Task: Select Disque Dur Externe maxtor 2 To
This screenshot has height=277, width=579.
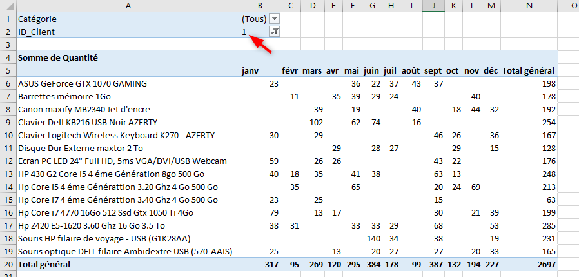Action: (80, 149)
